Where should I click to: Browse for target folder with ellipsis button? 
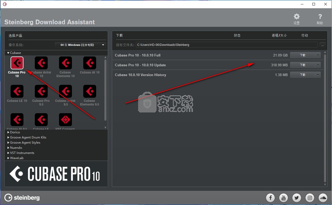(x=322, y=45)
